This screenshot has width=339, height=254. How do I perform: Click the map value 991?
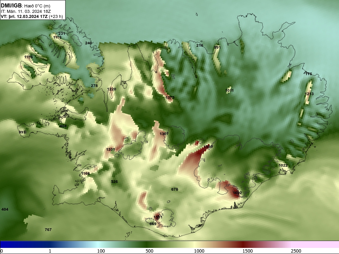(217, 47)
